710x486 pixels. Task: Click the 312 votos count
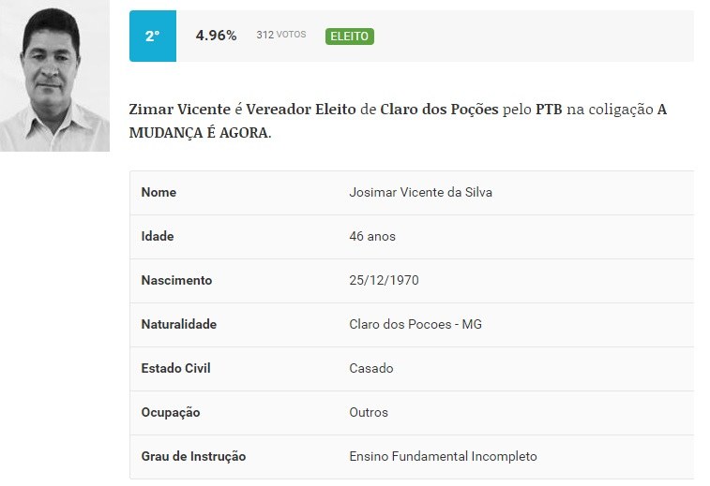pyautogui.click(x=281, y=36)
